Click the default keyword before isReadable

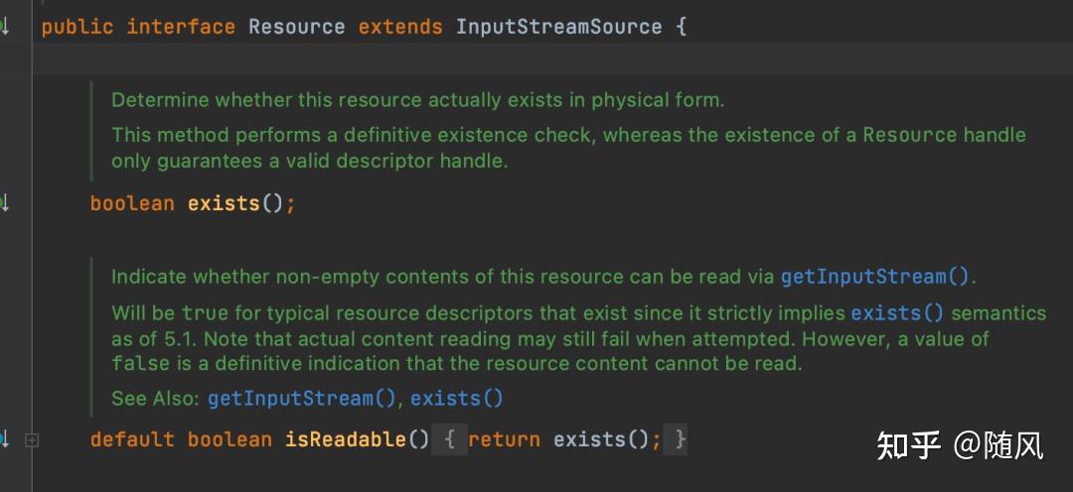pos(132,439)
